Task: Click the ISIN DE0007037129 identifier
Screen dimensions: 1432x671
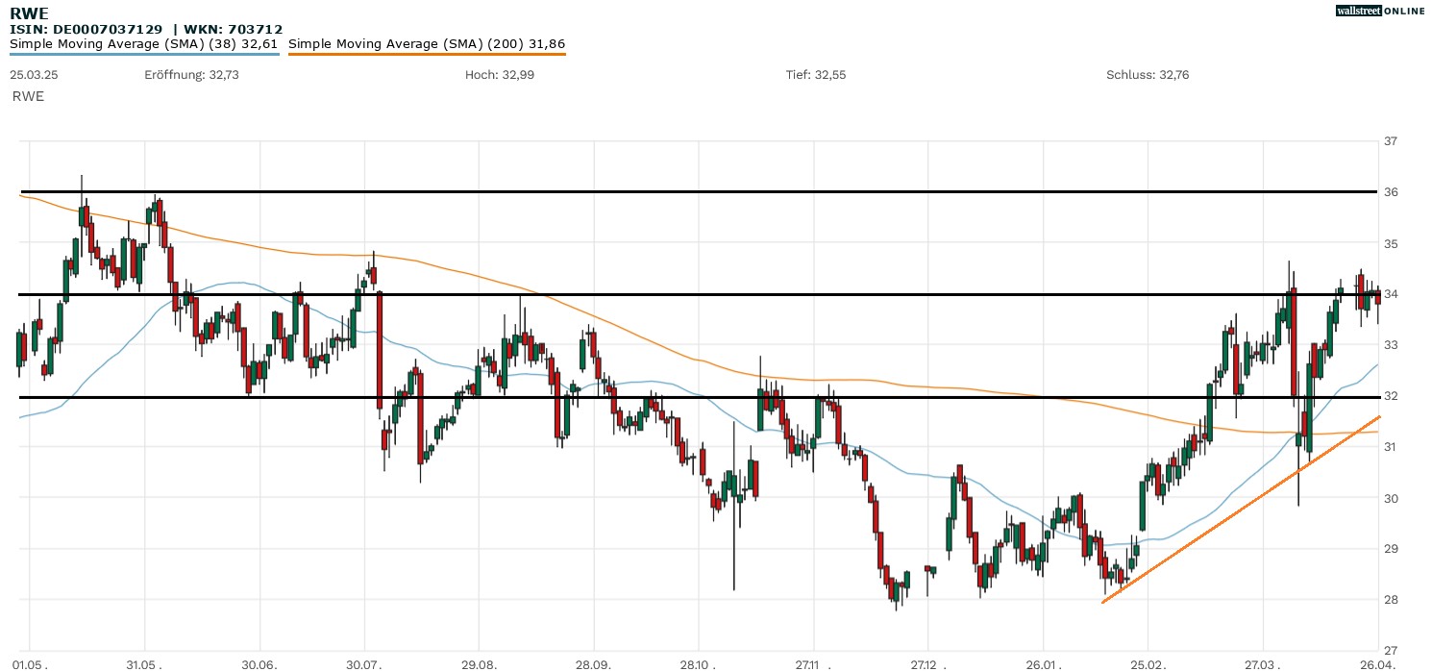Action: [x=86, y=29]
